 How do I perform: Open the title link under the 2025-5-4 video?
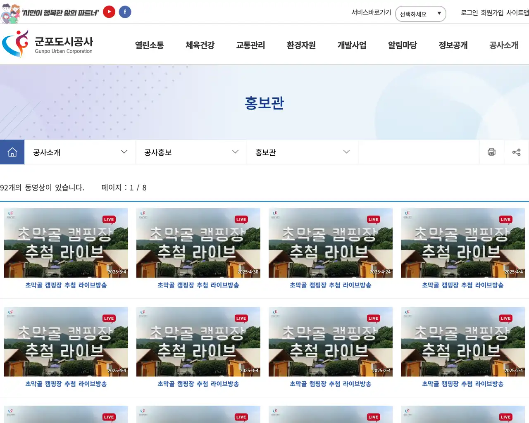[66, 285]
